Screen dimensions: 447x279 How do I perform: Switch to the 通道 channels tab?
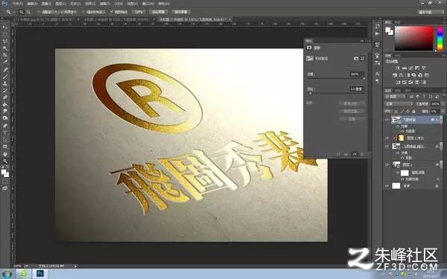pos(397,91)
